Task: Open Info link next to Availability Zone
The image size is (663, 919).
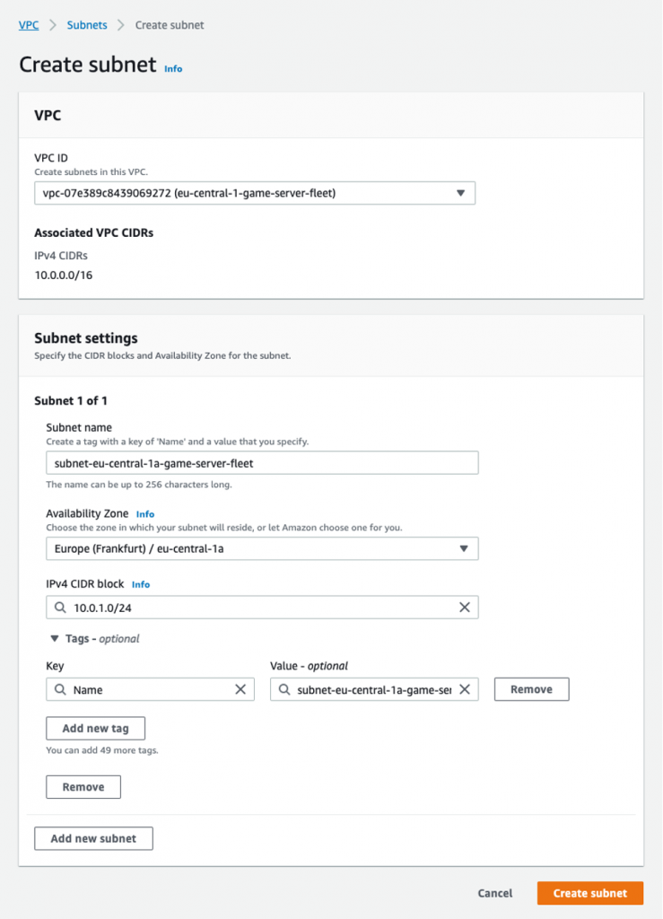Action: tap(145, 514)
